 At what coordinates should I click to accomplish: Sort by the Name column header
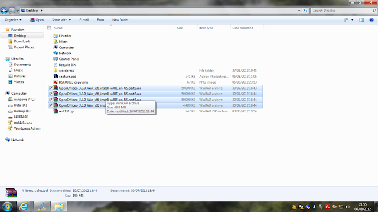[x=58, y=28]
